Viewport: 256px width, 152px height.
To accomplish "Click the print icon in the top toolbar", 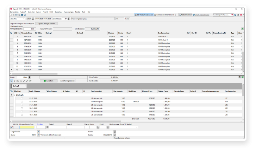I will [17, 15].
